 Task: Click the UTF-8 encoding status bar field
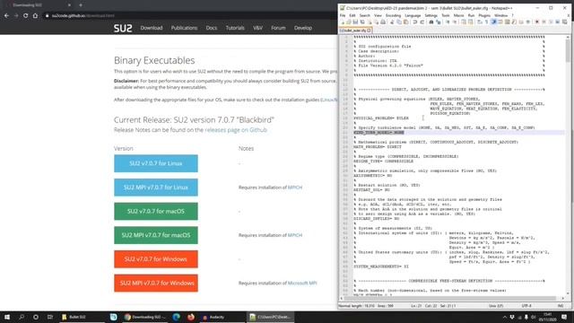point(526,306)
